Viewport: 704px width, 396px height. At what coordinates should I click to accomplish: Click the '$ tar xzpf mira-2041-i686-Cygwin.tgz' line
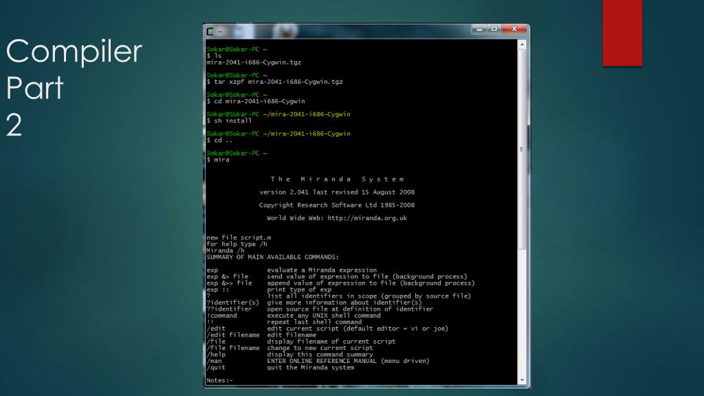tap(275, 82)
